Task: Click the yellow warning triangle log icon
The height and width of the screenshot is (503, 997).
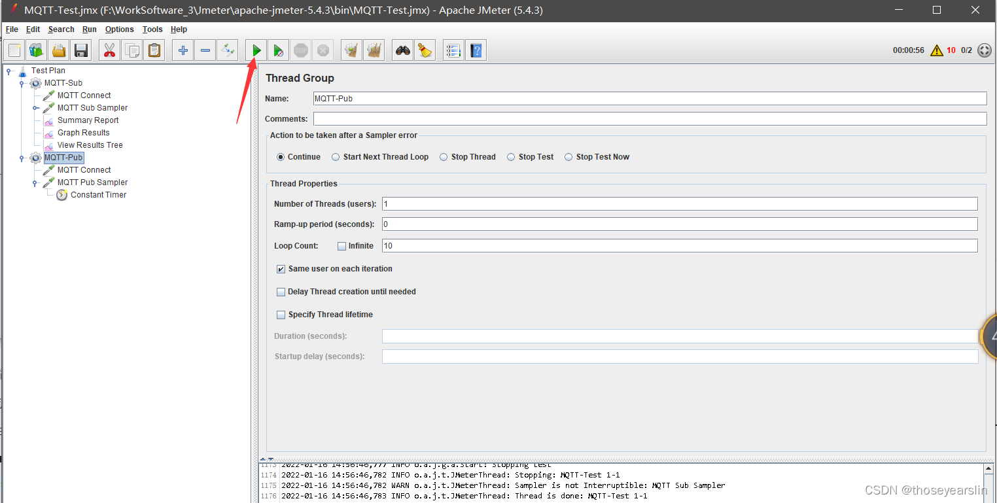Action: coord(937,50)
